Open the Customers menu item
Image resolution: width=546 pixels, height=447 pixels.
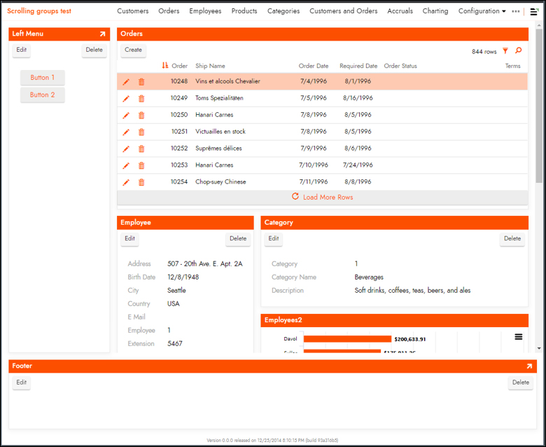132,11
